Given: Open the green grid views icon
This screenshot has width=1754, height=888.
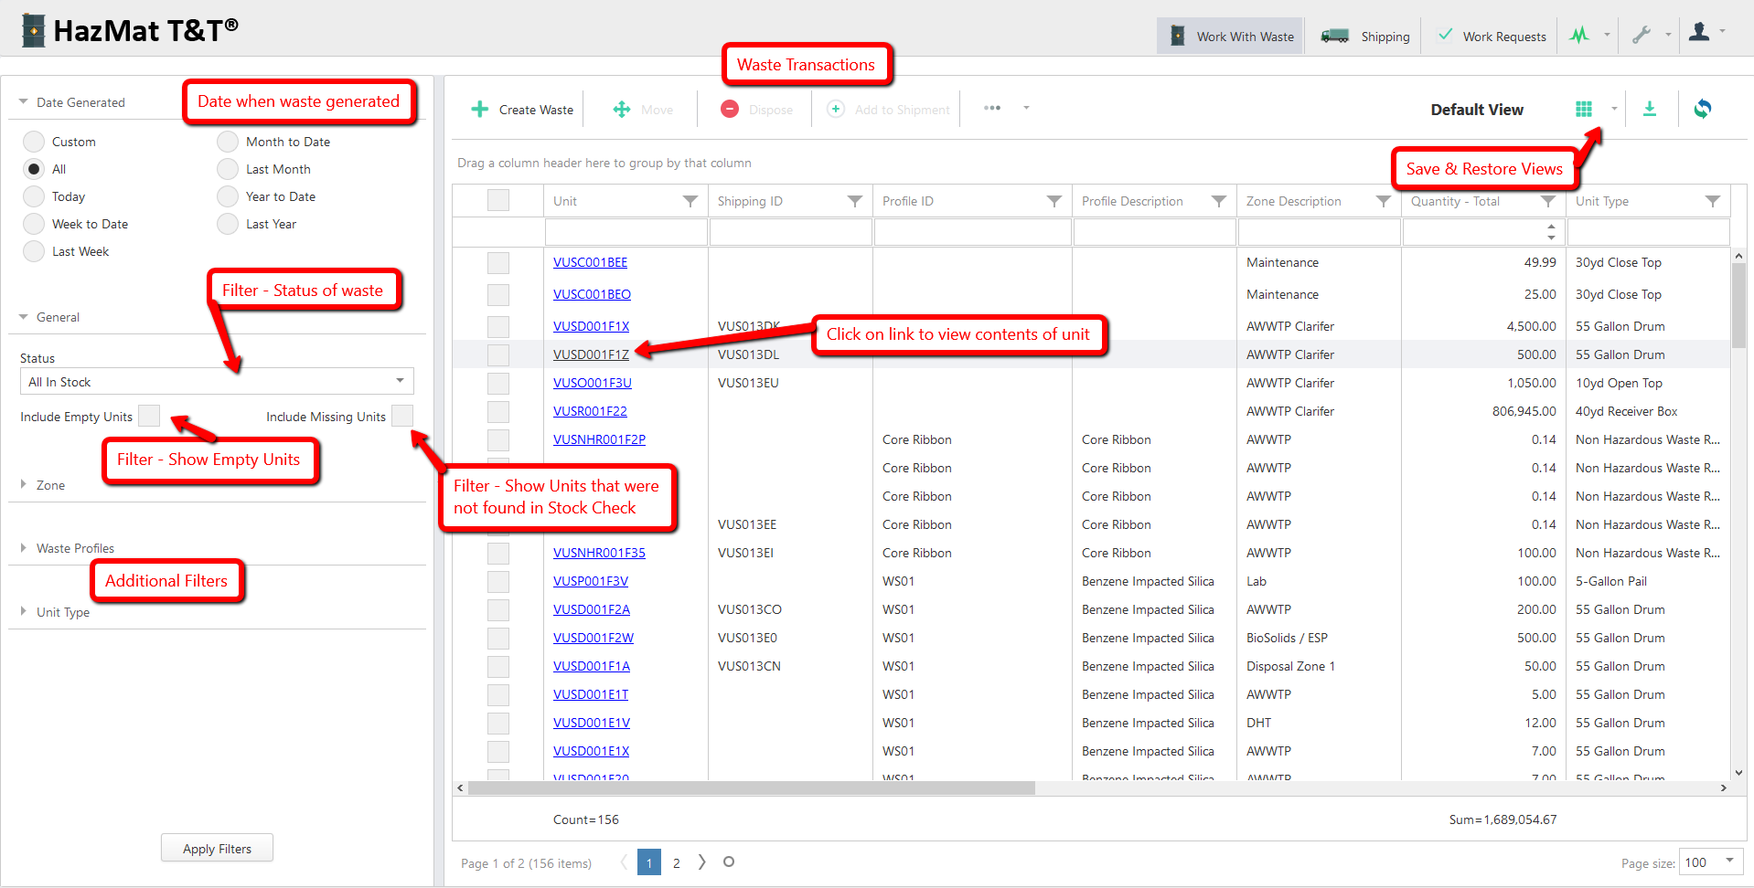Looking at the screenshot, I should pos(1584,109).
